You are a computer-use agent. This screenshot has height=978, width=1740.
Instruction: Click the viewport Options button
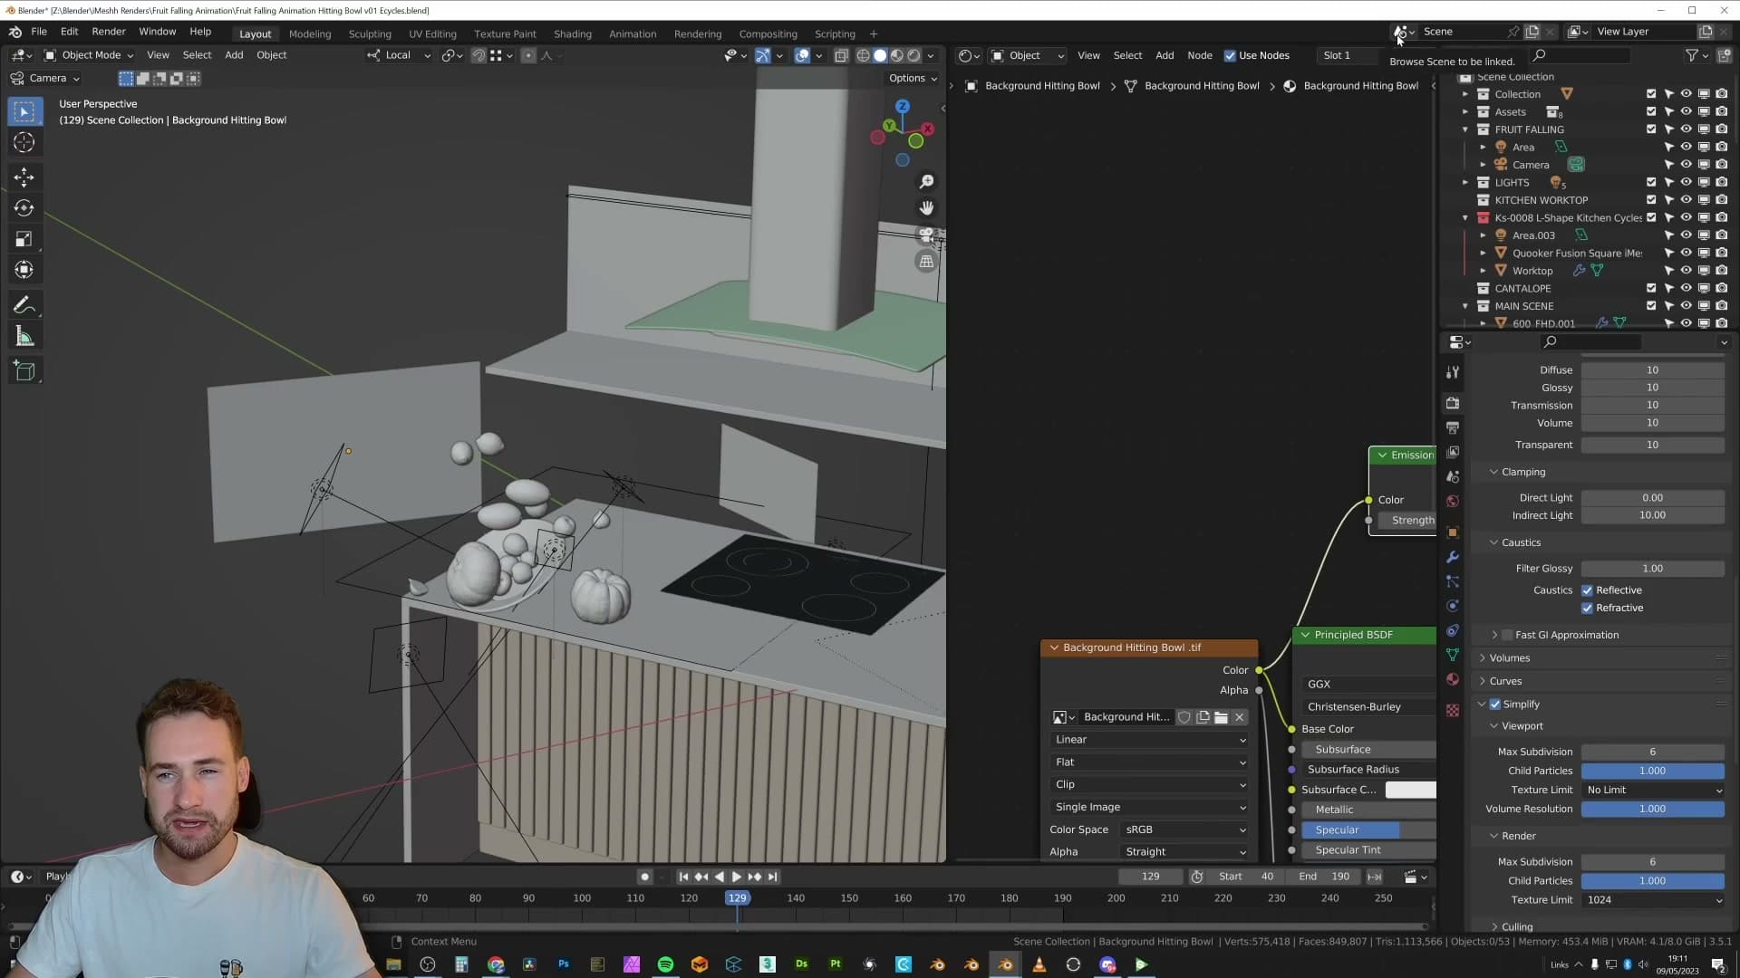pyautogui.click(x=913, y=78)
